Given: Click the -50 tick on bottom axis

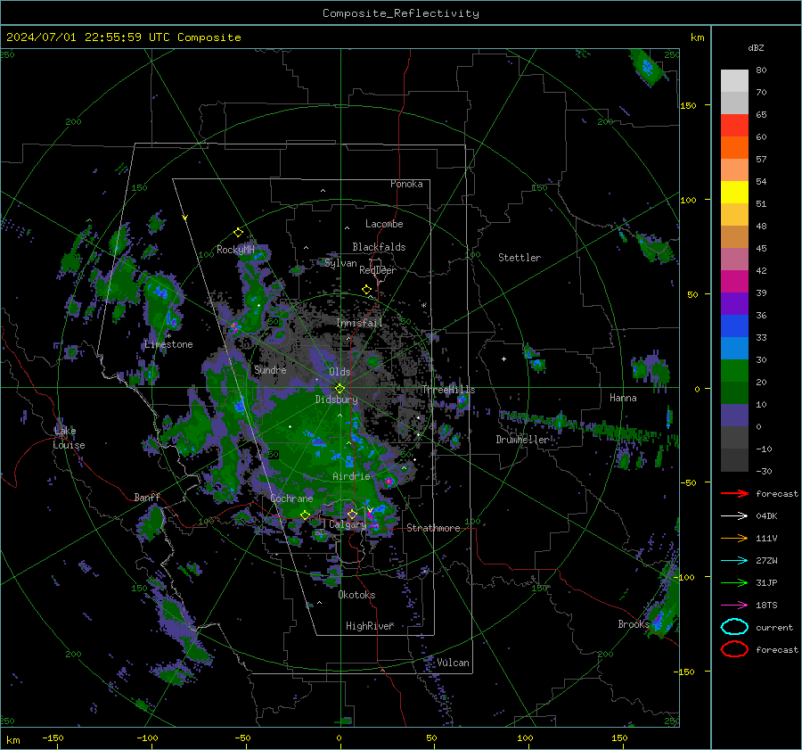Looking at the screenshot, I should (x=242, y=738).
